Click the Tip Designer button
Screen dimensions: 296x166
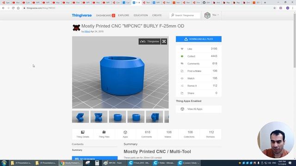pyautogui.click(x=95, y=158)
